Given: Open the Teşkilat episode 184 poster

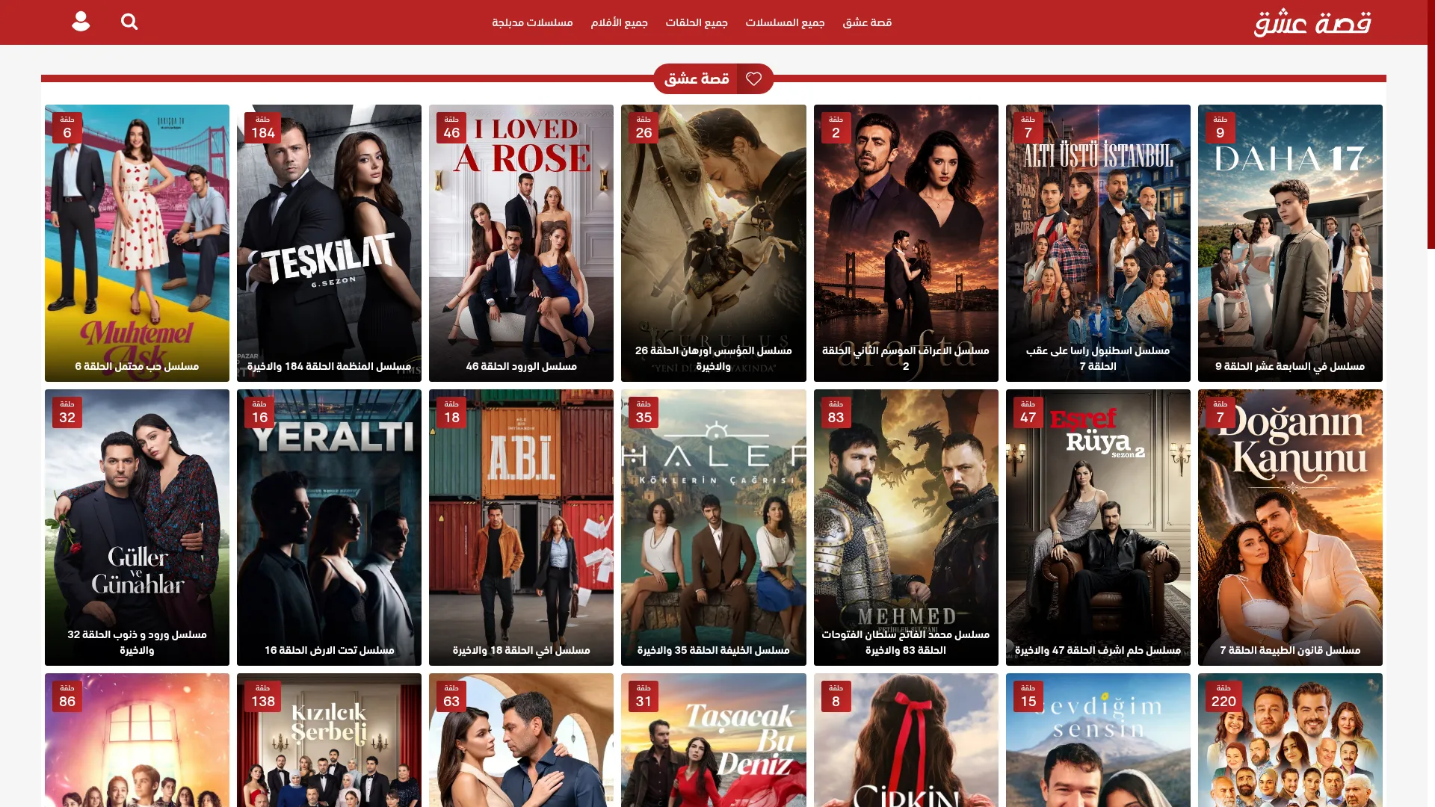Looking at the screenshot, I should [x=329, y=243].
